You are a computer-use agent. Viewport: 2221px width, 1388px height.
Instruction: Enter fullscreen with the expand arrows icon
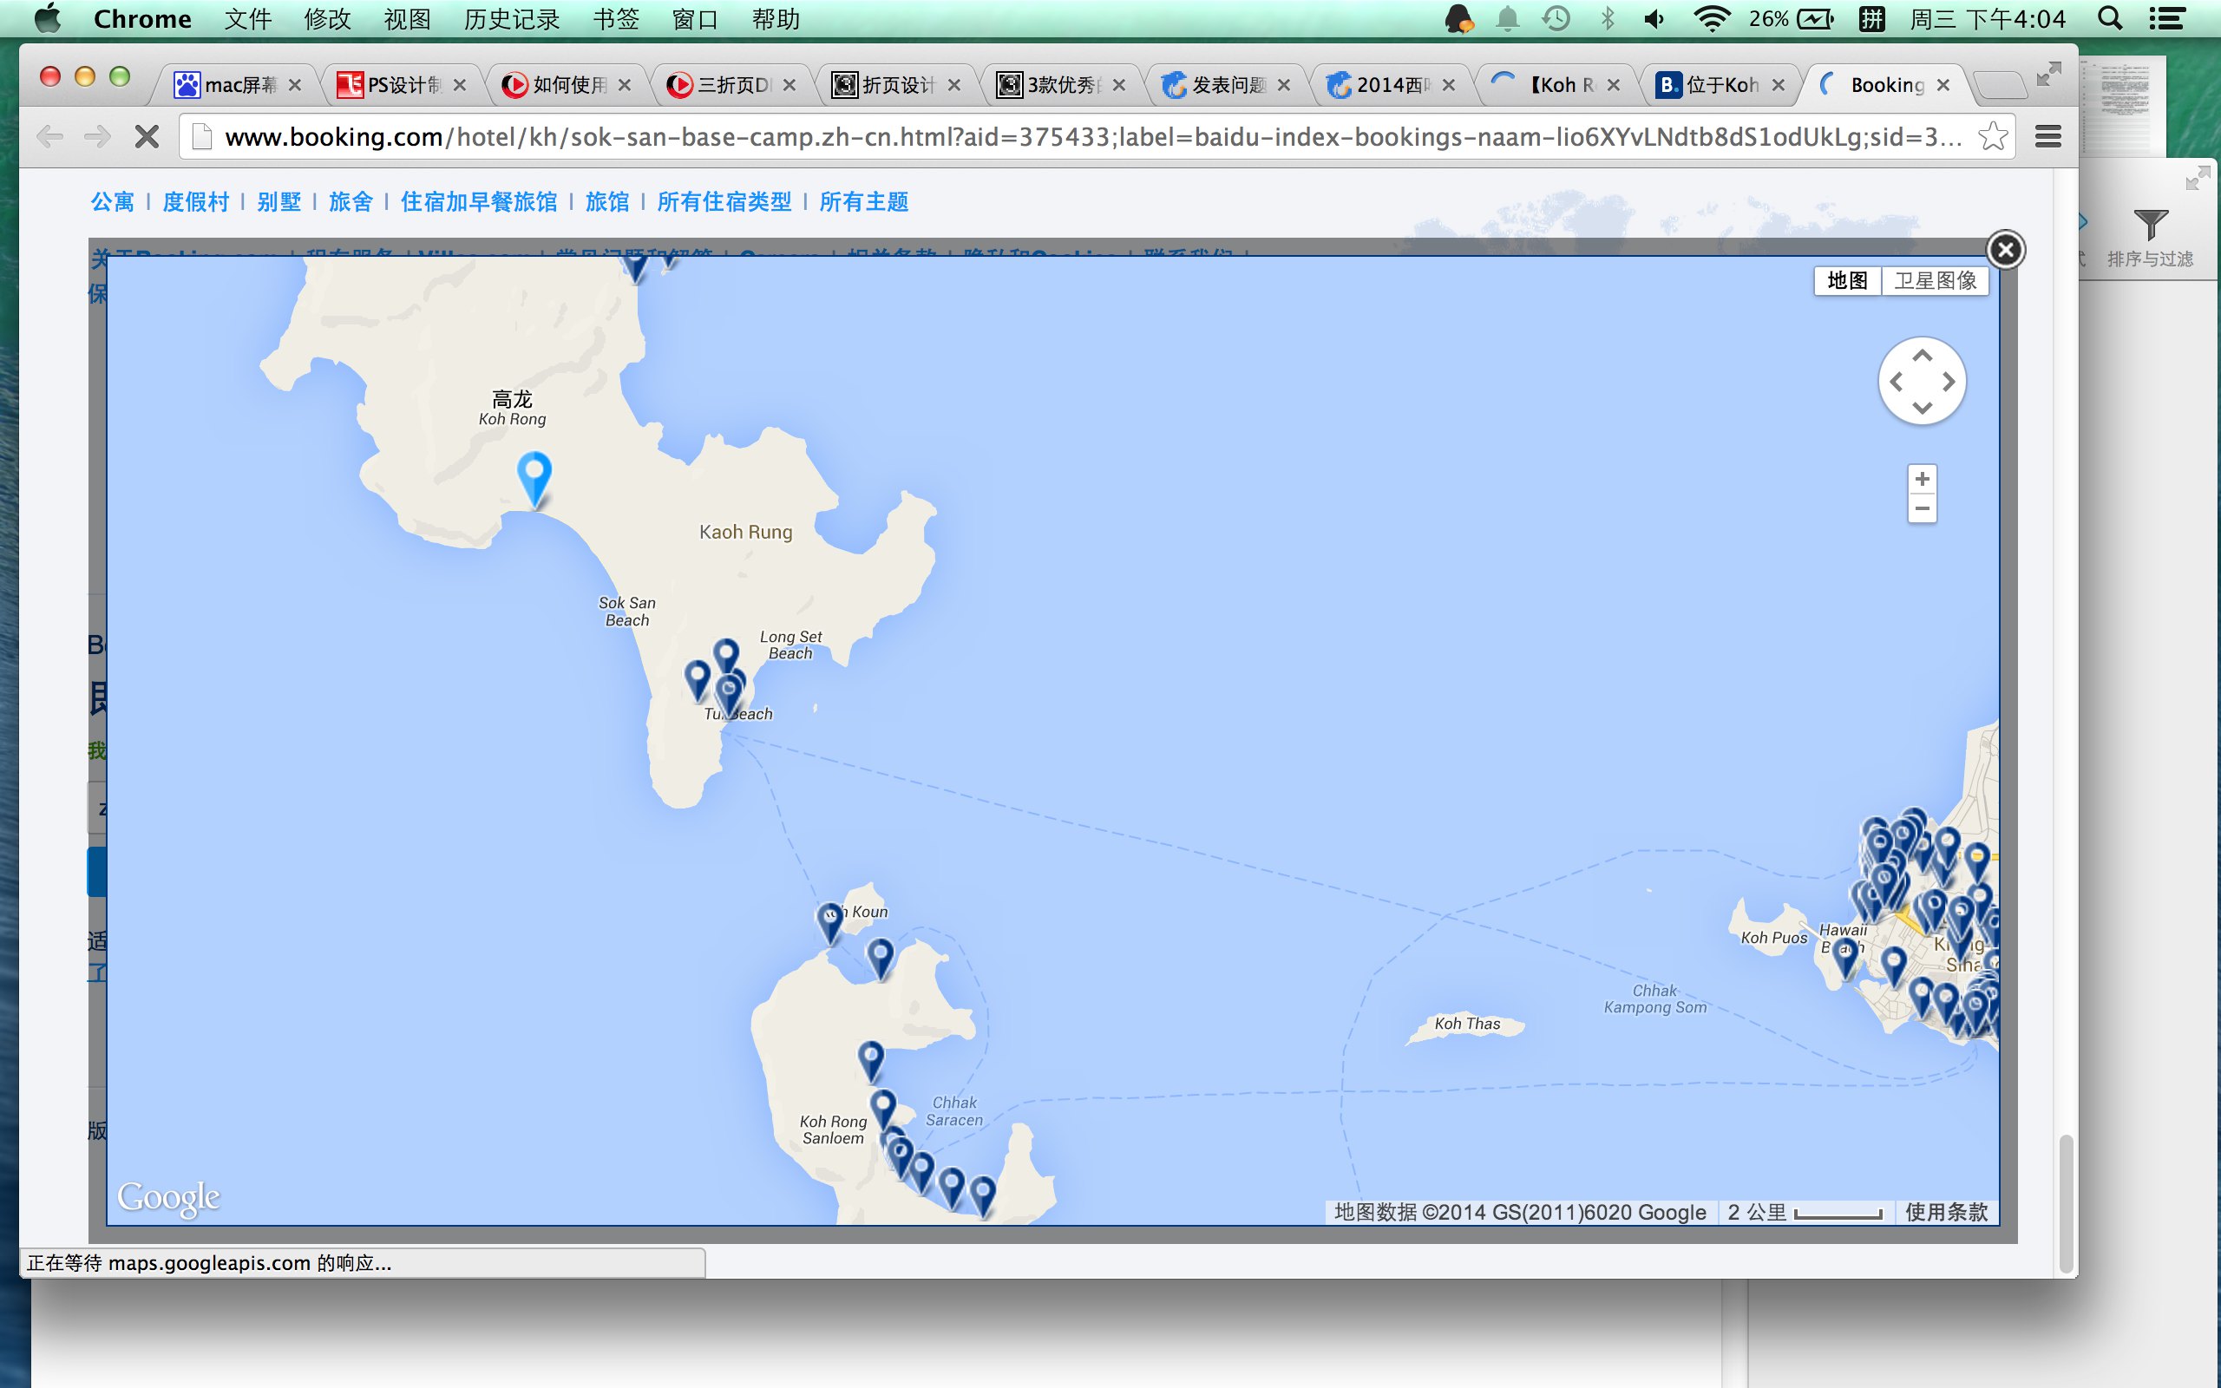[2047, 75]
